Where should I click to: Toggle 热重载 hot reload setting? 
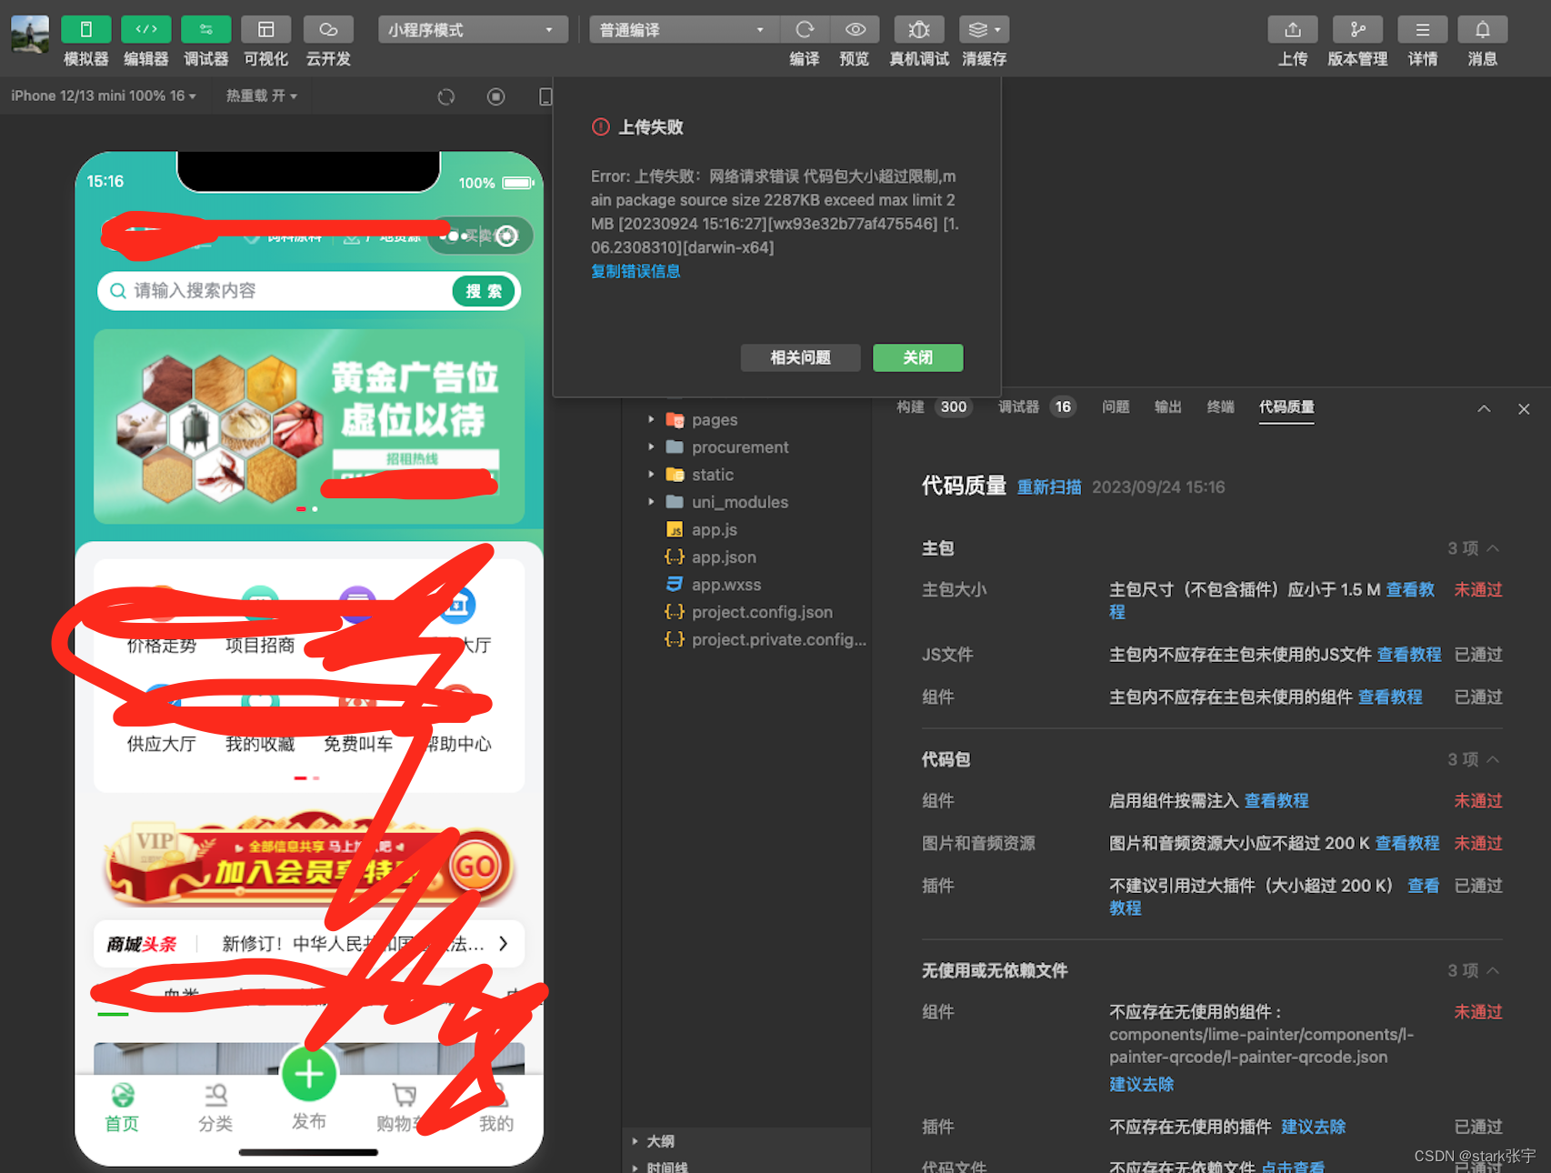pos(260,95)
